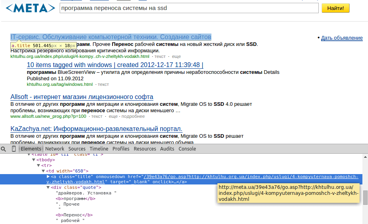This screenshot has width=368, height=224.
Task: Click the META logo
Action: pos(30,8)
